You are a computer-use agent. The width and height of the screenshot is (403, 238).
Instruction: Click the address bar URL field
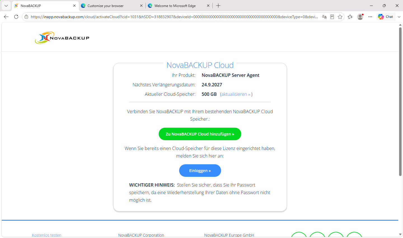tap(174, 17)
